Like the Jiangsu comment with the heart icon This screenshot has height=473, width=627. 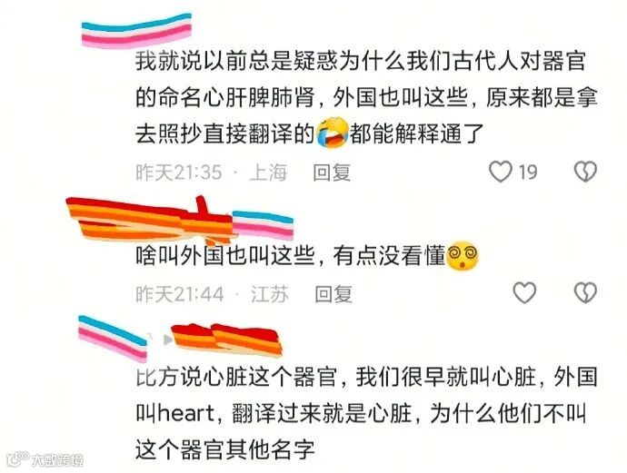pyautogui.click(x=524, y=293)
